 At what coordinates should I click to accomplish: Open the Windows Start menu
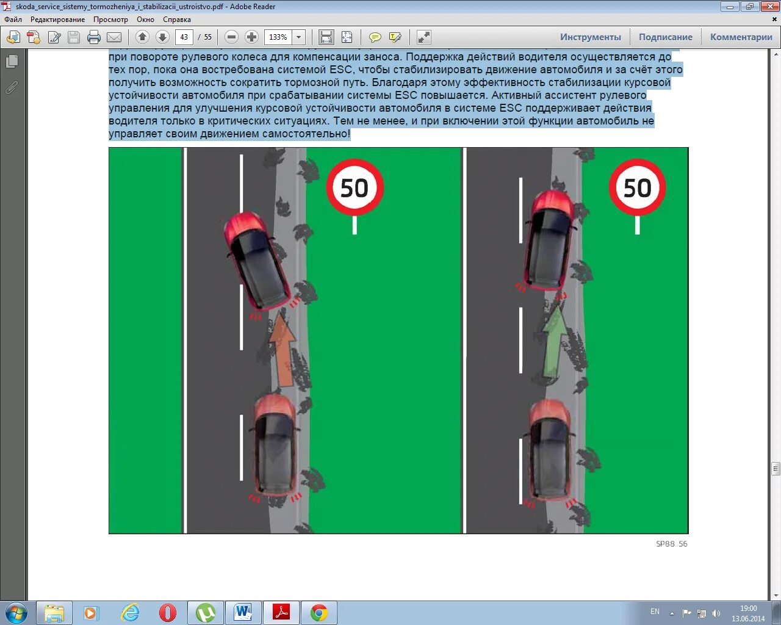coord(16,612)
